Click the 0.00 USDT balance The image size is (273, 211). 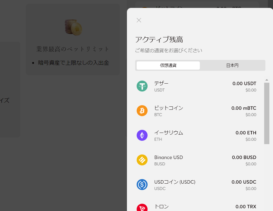coord(244,84)
